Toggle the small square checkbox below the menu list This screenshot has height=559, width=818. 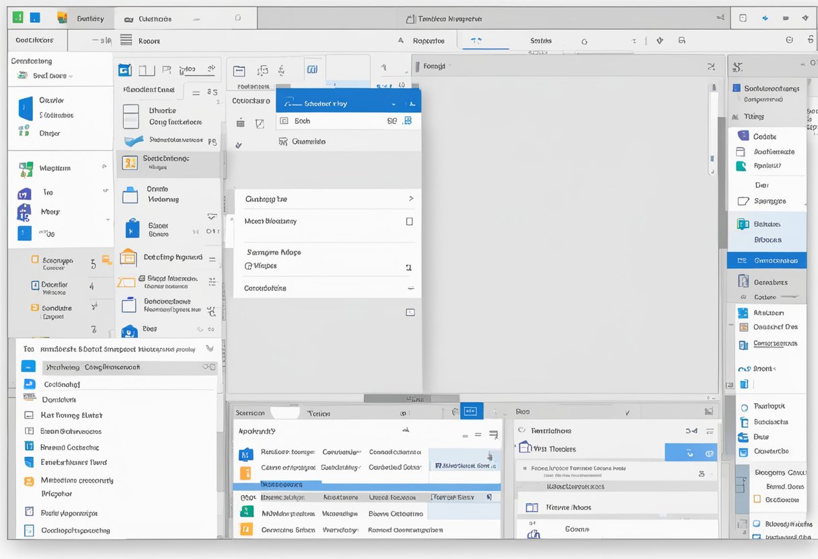tap(410, 312)
